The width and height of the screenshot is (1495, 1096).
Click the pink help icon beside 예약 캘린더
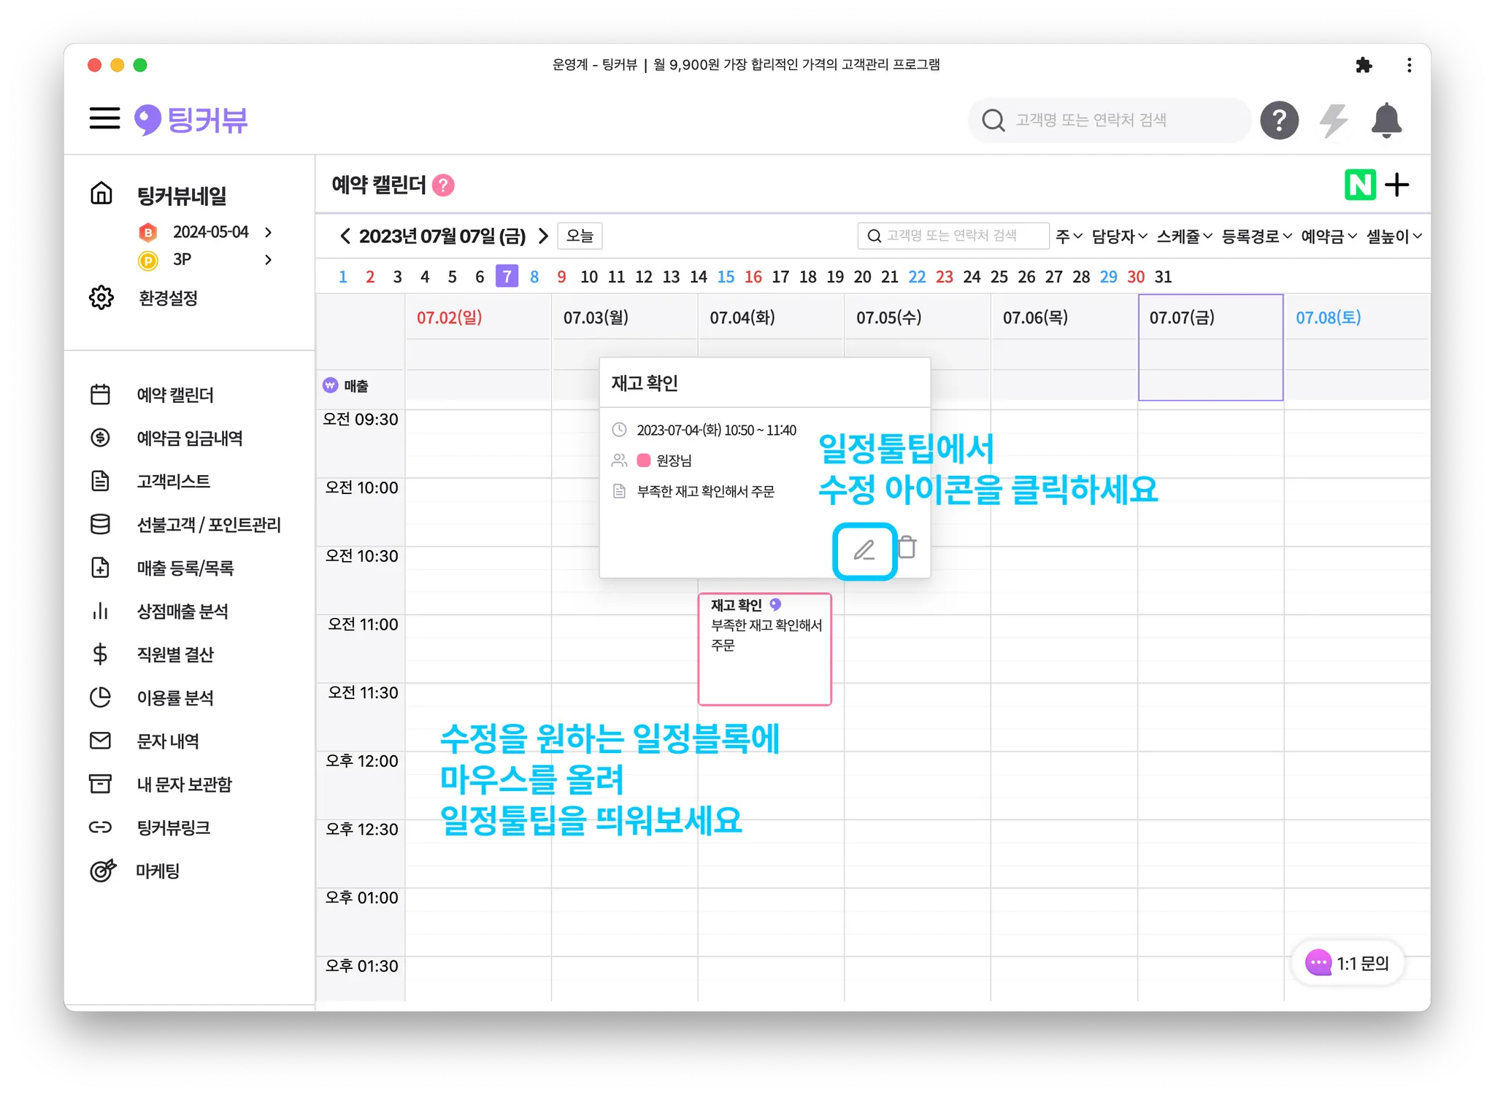click(x=443, y=185)
